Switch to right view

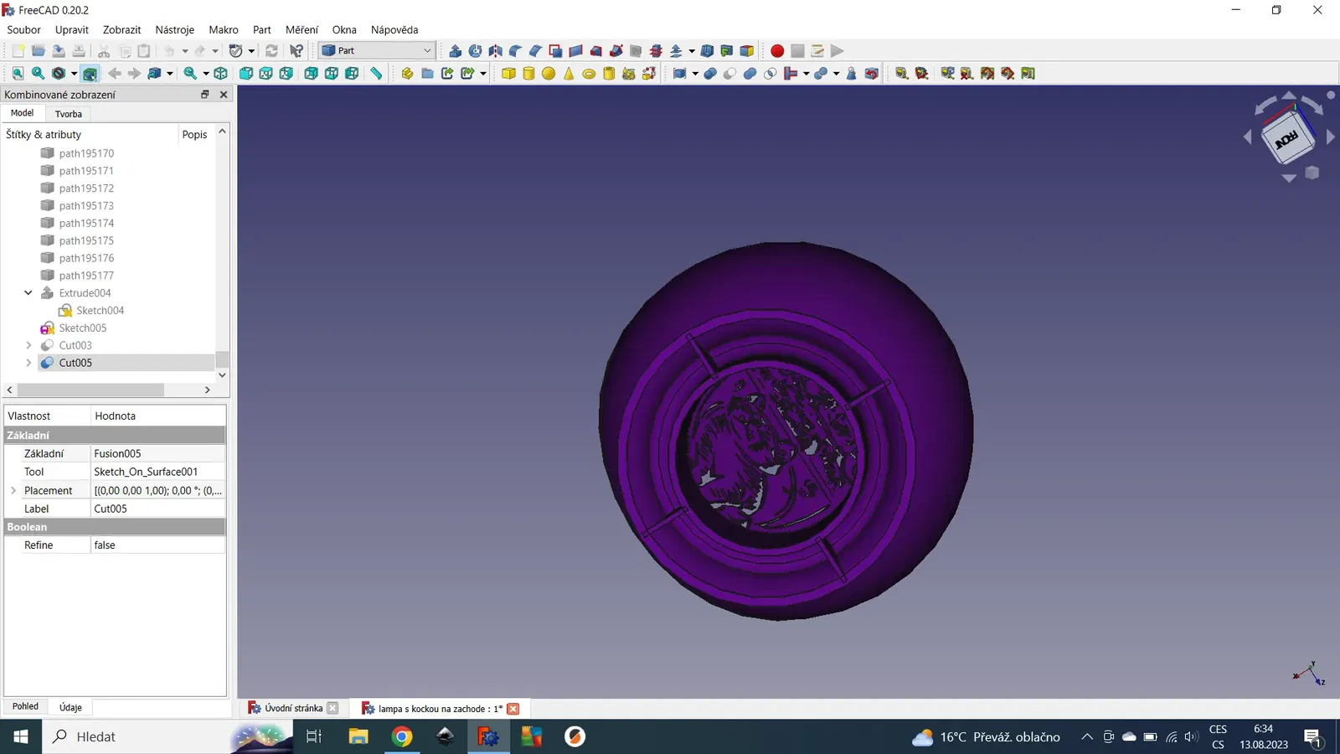pyautogui.click(x=286, y=74)
